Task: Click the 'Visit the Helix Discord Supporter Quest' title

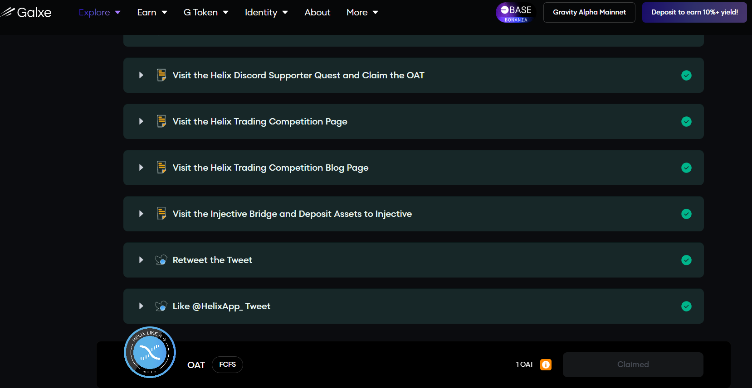Action: click(x=298, y=75)
